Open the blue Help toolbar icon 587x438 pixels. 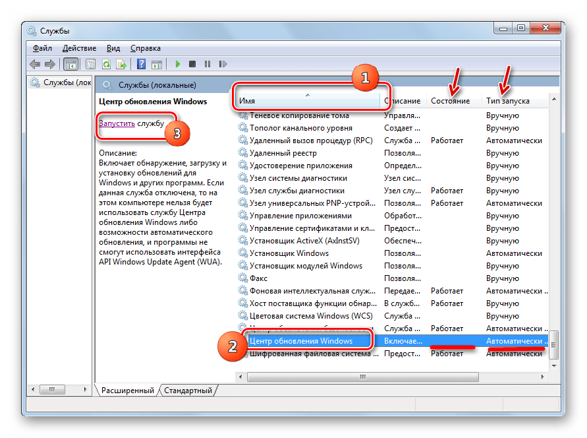click(x=141, y=65)
